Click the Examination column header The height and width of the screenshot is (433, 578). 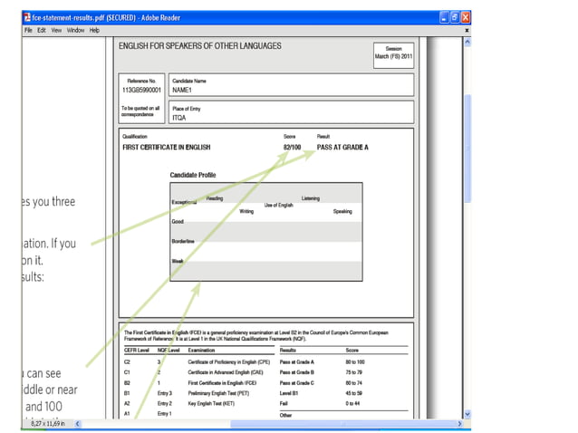pos(201,350)
